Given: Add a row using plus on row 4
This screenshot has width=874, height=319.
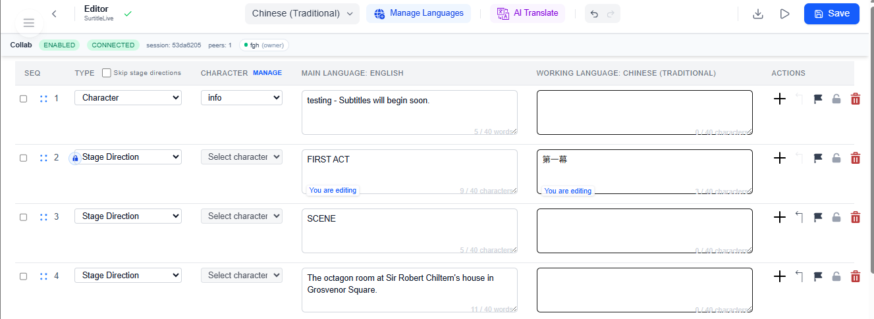Looking at the screenshot, I should click(780, 276).
